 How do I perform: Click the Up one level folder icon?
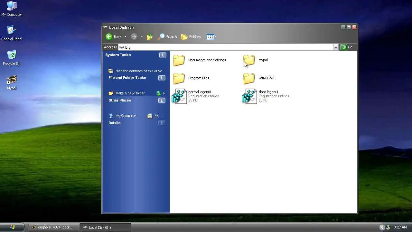pos(150,37)
